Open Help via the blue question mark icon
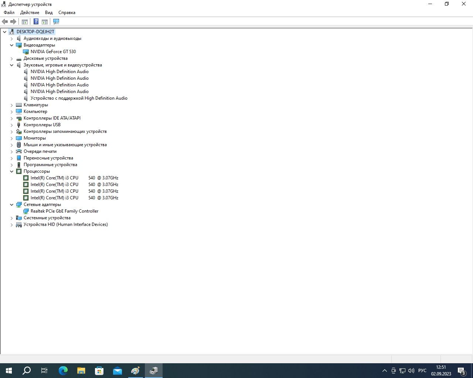The height and width of the screenshot is (378, 473). point(36,21)
